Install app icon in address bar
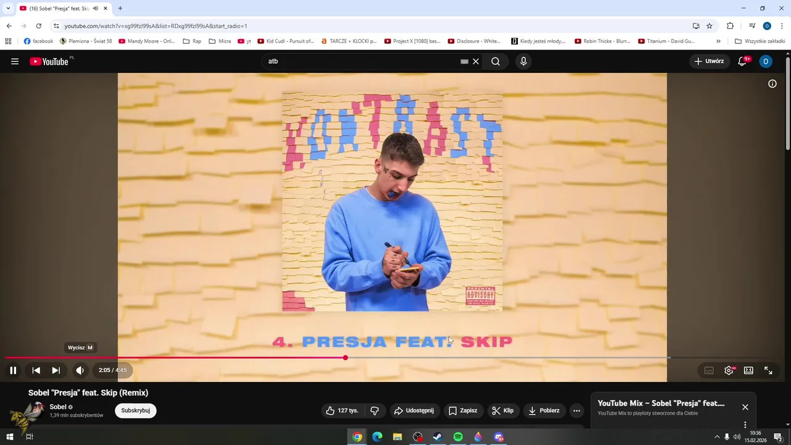791x445 pixels. coord(696,26)
